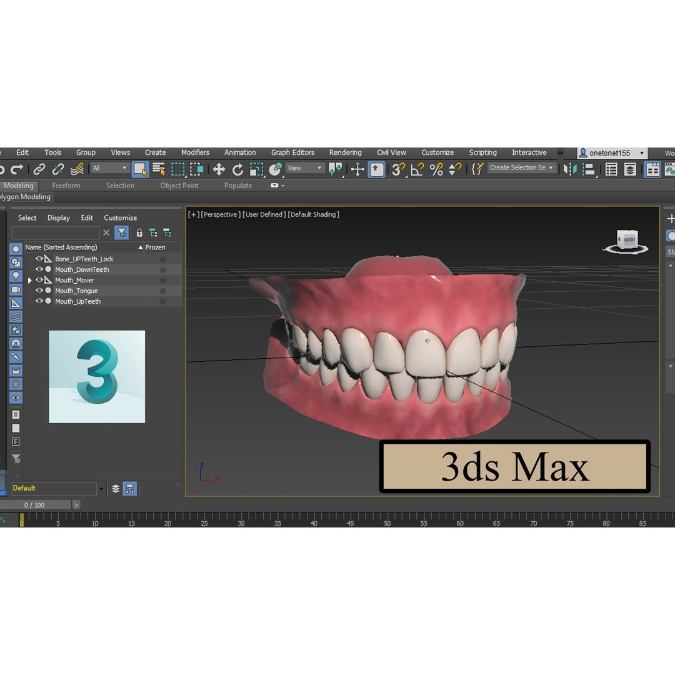The image size is (675, 675).
Task: Click the Select and Manipulate icon
Action: point(357,169)
